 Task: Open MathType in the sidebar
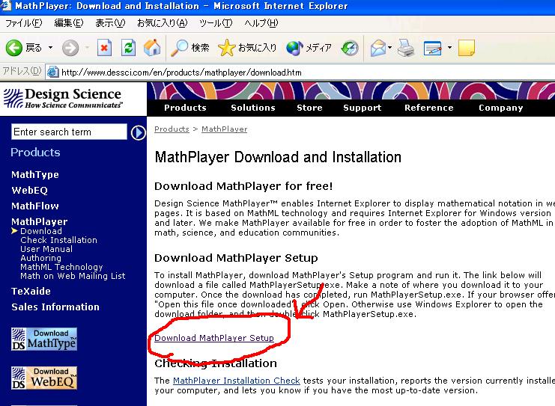pyautogui.click(x=35, y=174)
